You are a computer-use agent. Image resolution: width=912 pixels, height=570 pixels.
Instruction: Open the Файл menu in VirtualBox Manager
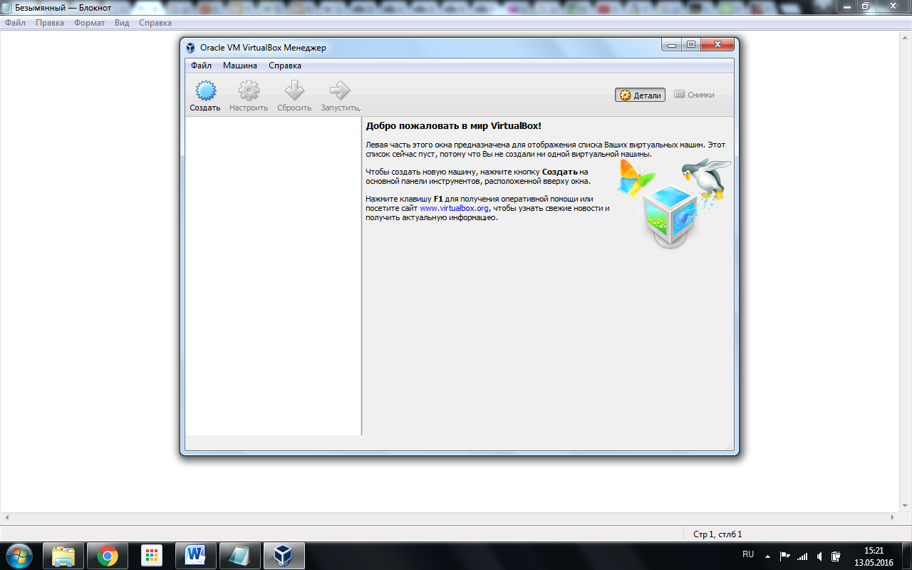pos(201,66)
